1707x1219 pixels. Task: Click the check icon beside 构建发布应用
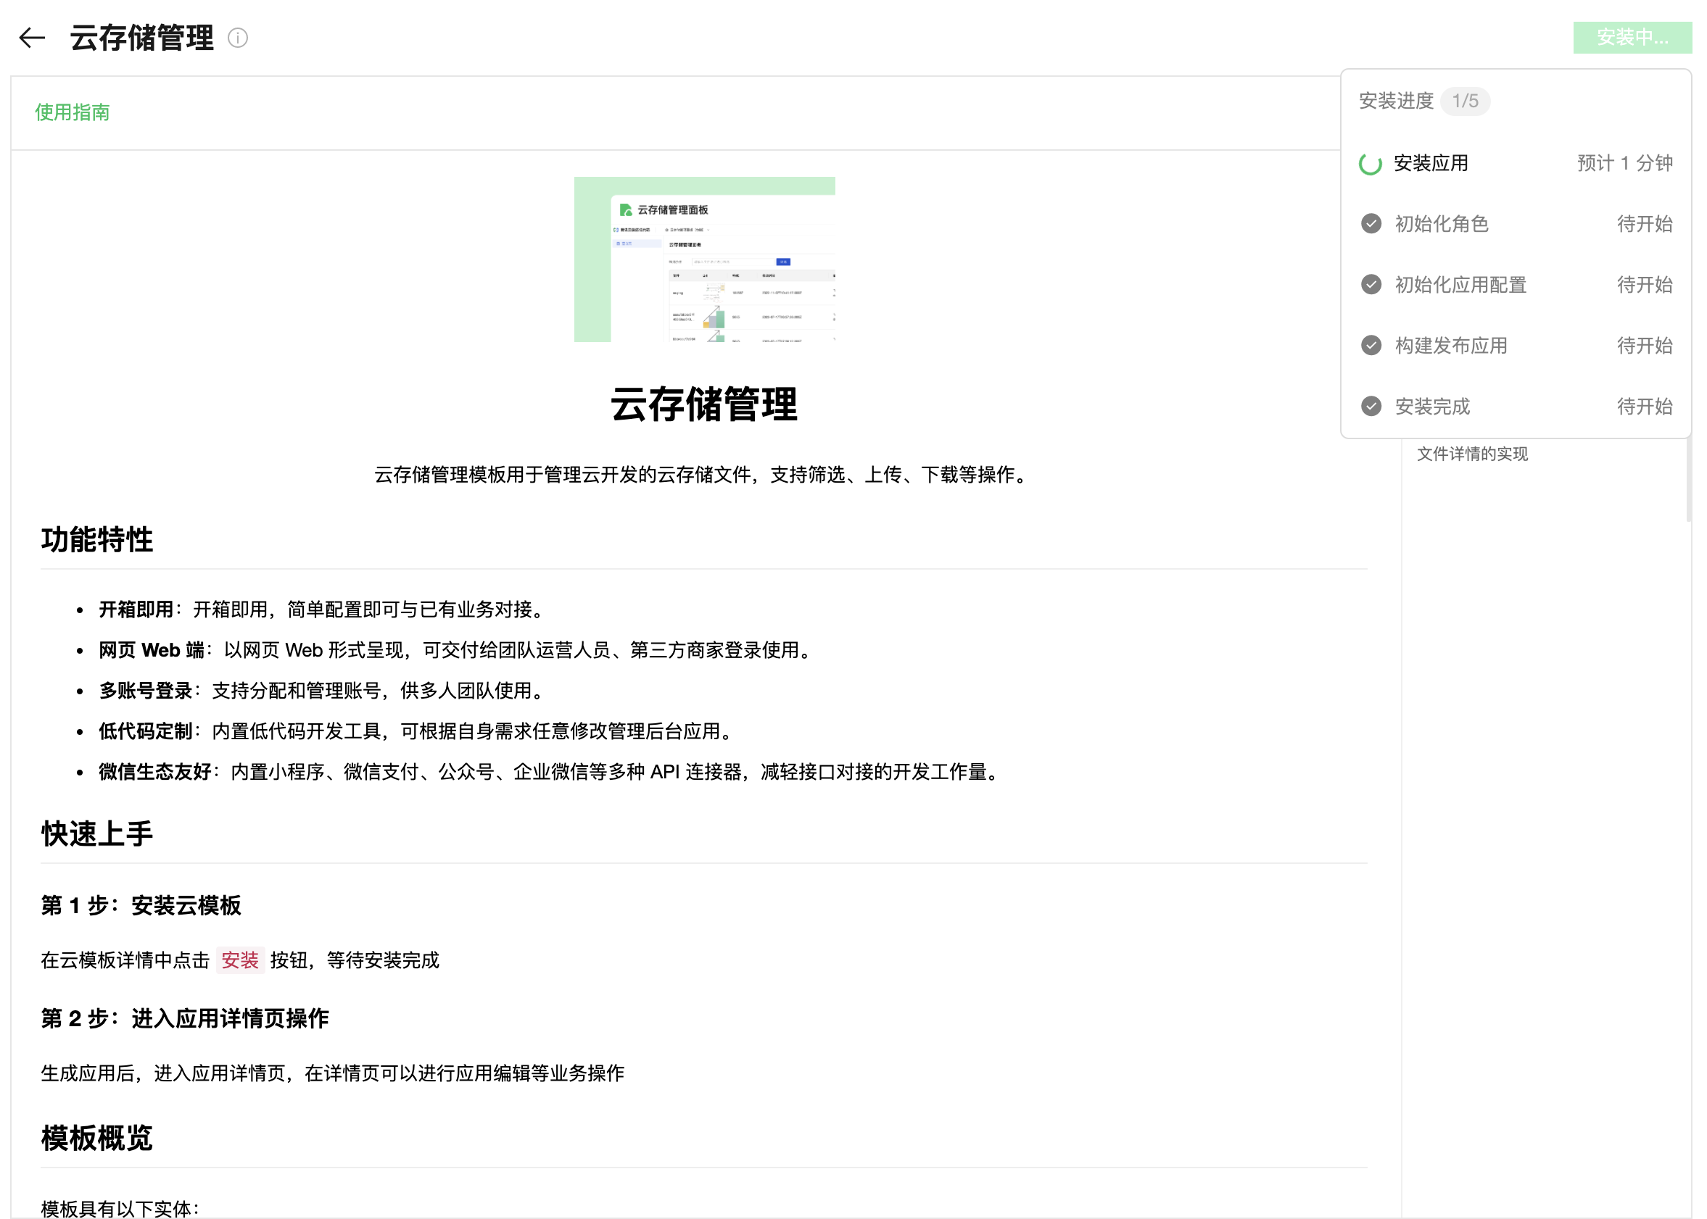[1371, 345]
